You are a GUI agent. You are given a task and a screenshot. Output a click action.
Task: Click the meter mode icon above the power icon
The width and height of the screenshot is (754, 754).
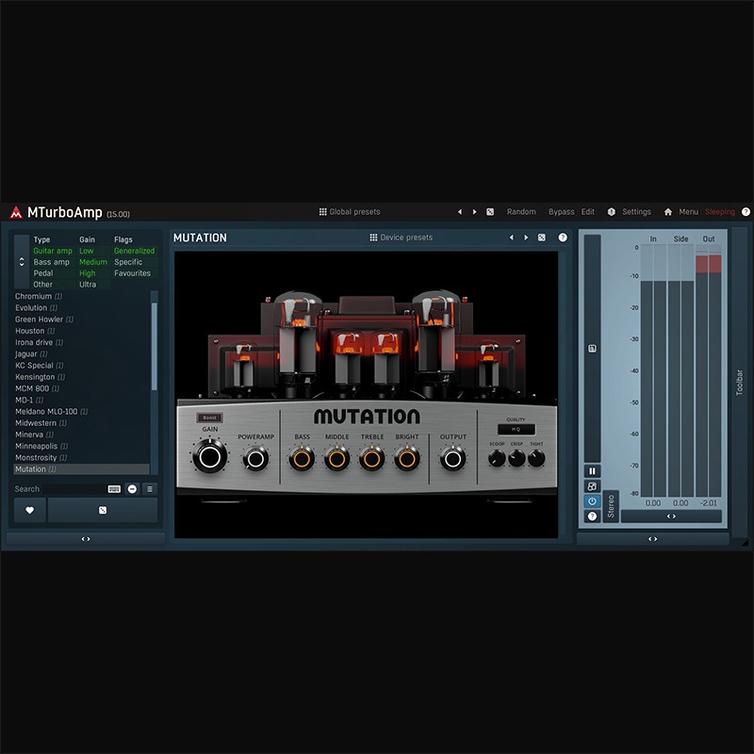(593, 486)
